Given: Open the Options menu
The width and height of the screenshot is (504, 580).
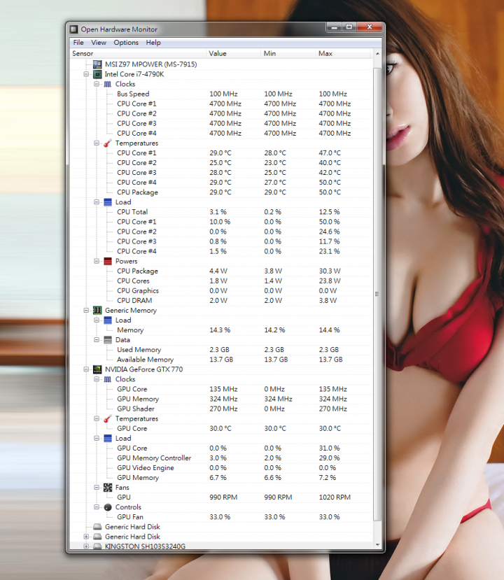Looking at the screenshot, I should (x=126, y=43).
